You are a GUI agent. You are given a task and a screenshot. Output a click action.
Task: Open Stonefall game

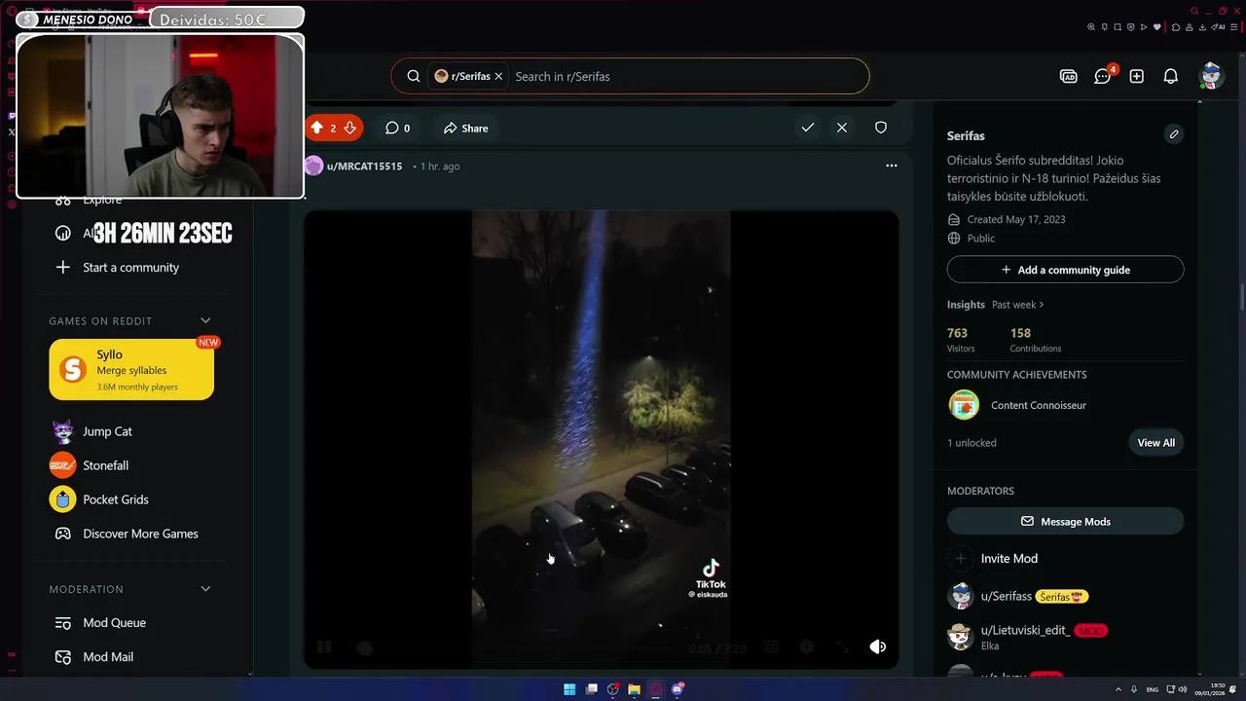pyautogui.click(x=105, y=465)
